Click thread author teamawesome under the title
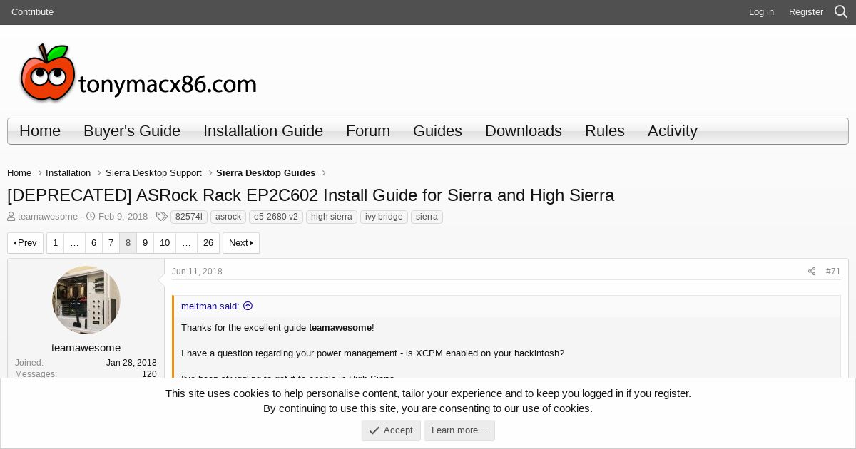The image size is (856, 449). [x=48, y=217]
